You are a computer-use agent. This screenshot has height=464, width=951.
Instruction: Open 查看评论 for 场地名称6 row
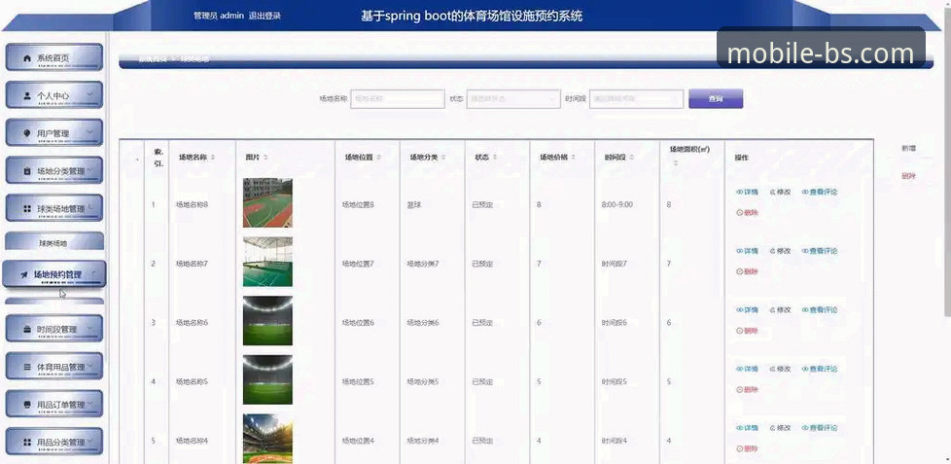click(820, 310)
